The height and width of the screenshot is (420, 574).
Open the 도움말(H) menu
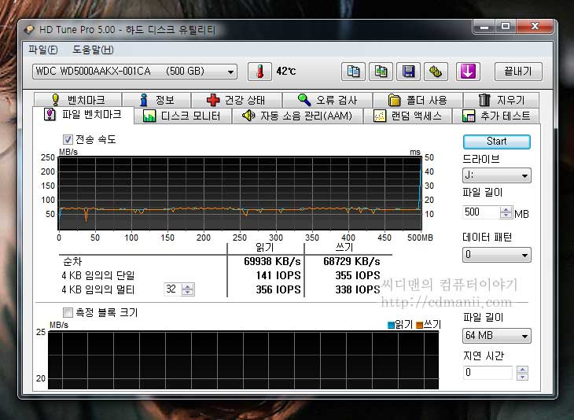[x=93, y=50]
